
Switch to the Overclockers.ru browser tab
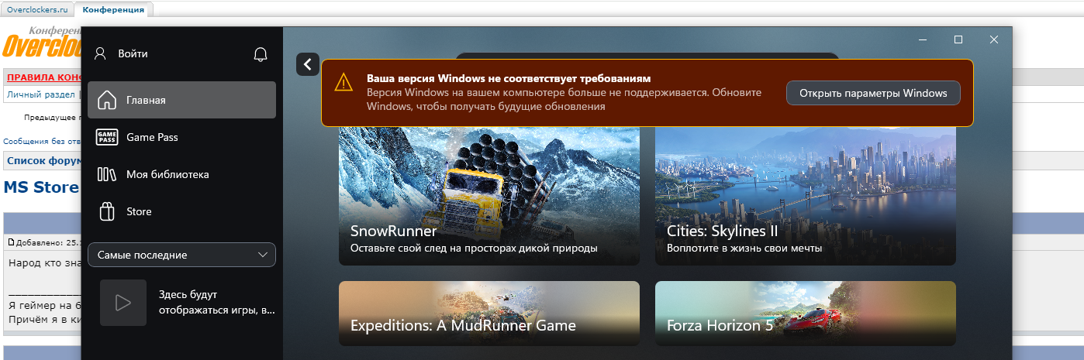(x=38, y=9)
